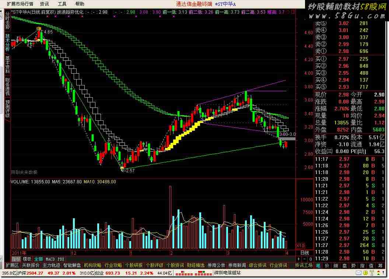Open the 机构攻略 tab

92,265
